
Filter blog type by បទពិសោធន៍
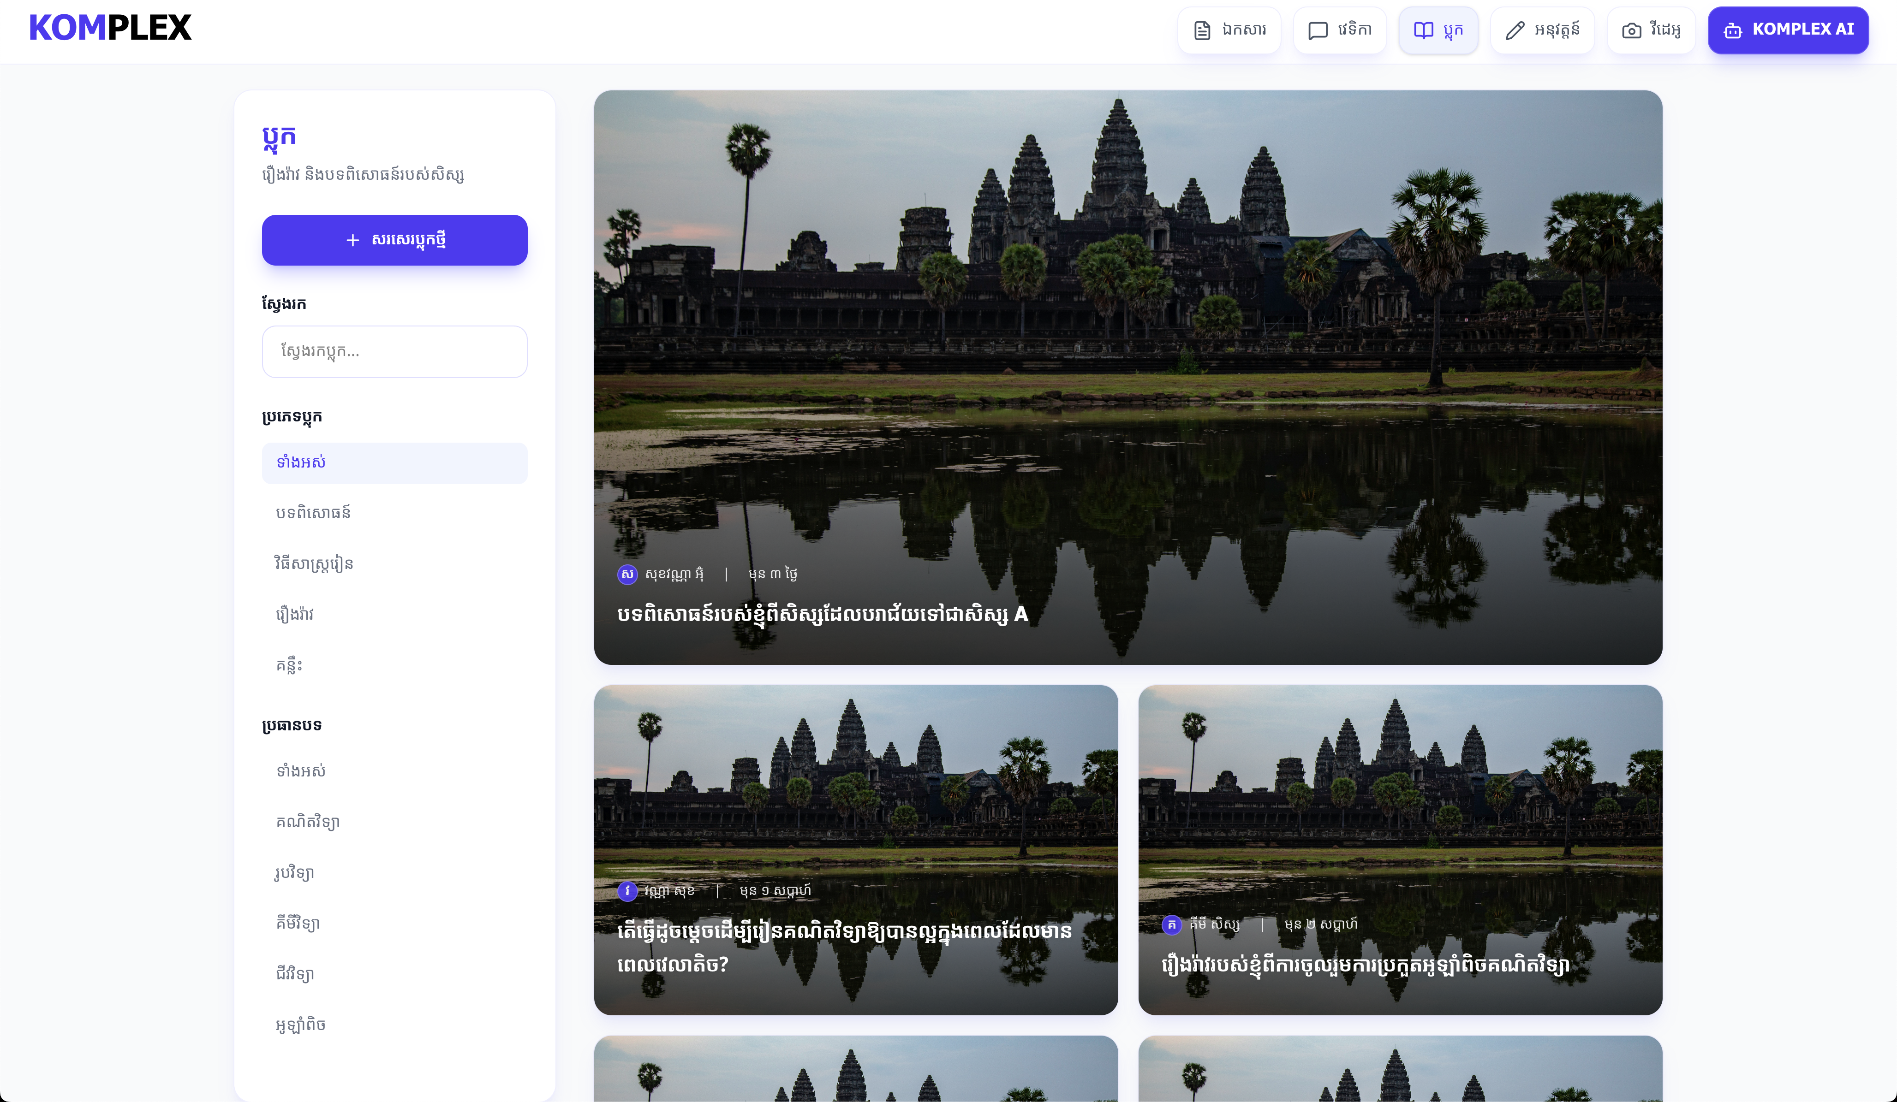click(313, 513)
